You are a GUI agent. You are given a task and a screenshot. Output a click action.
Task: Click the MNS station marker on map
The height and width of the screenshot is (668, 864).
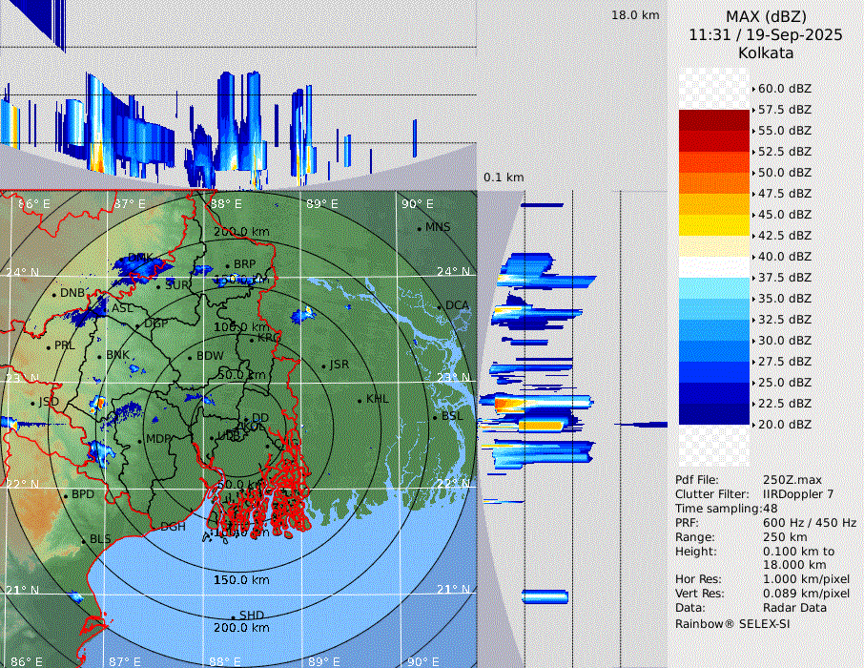click(x=419, y=228)
